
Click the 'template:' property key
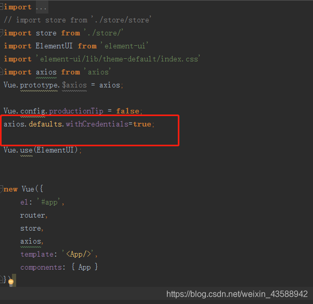[38, 255]
